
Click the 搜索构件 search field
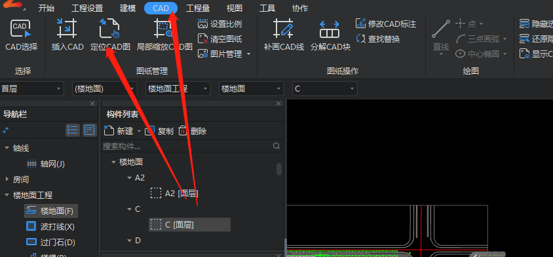[x=187, y=146]
